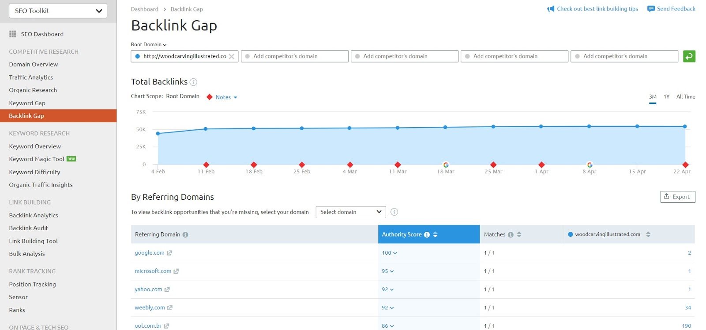
Task: Expand google.com authority score 100
Action: coord(389,253)
